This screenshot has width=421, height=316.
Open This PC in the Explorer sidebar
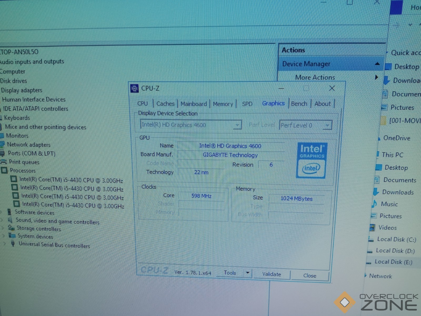(x=392, y=155)
